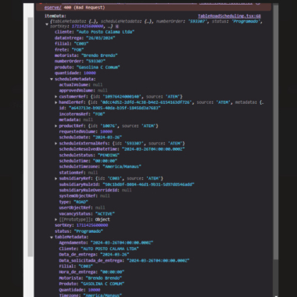The height and width of the screenshot is (297, 297).
Task: Select the userObjectRef null line
Action: tap(82, 208)
